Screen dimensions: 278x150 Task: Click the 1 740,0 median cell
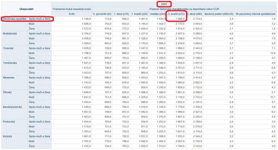click(161, 33)
